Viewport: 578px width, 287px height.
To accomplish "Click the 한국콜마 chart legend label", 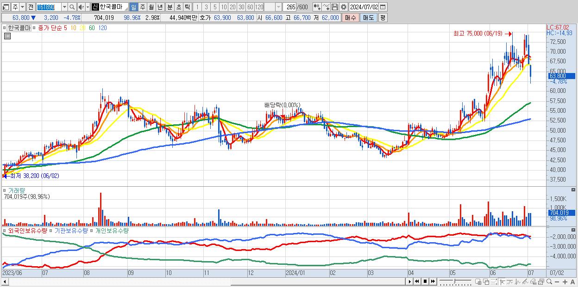I will [19, 28].
